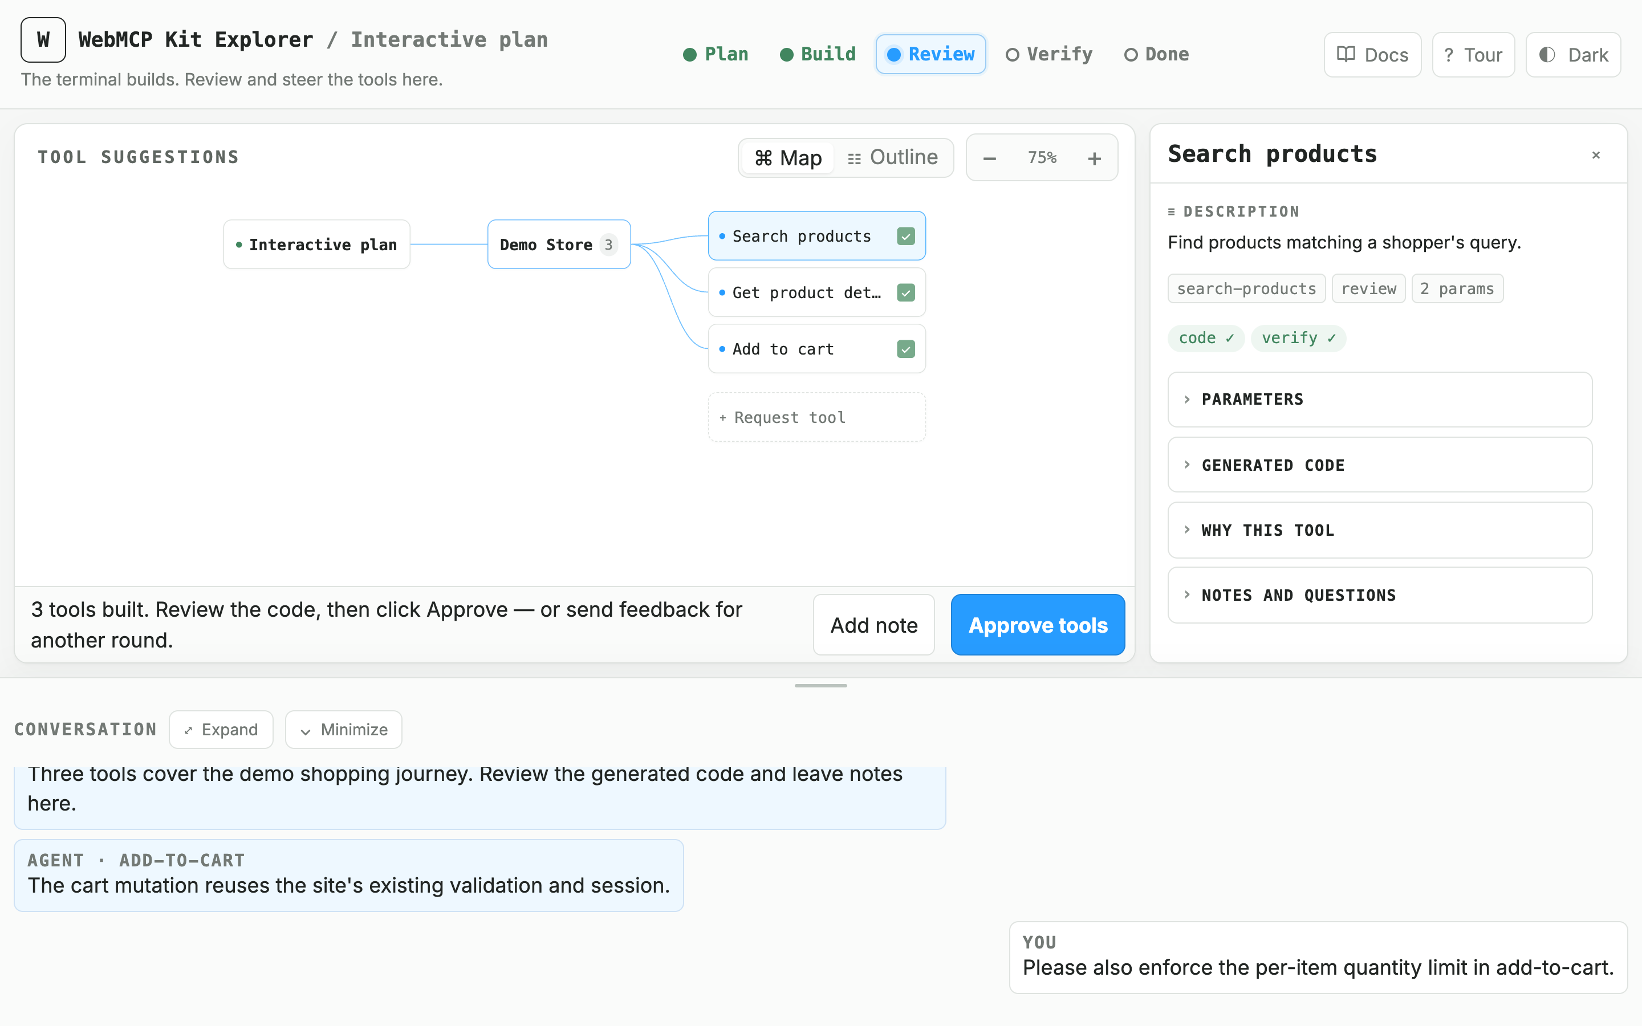
Task: Click the review tag
Action: 1368,289
